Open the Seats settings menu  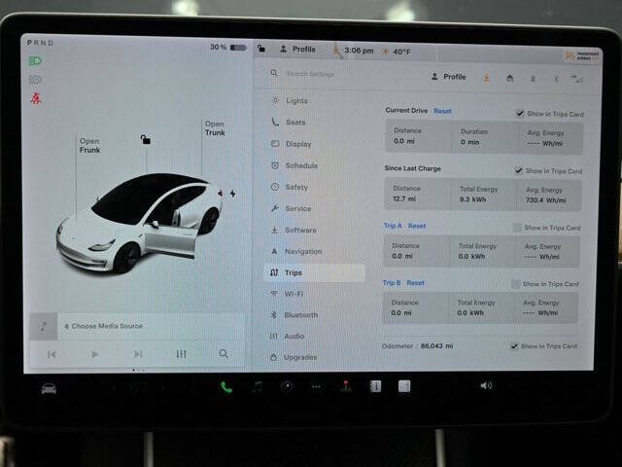(x=295, y=123)
